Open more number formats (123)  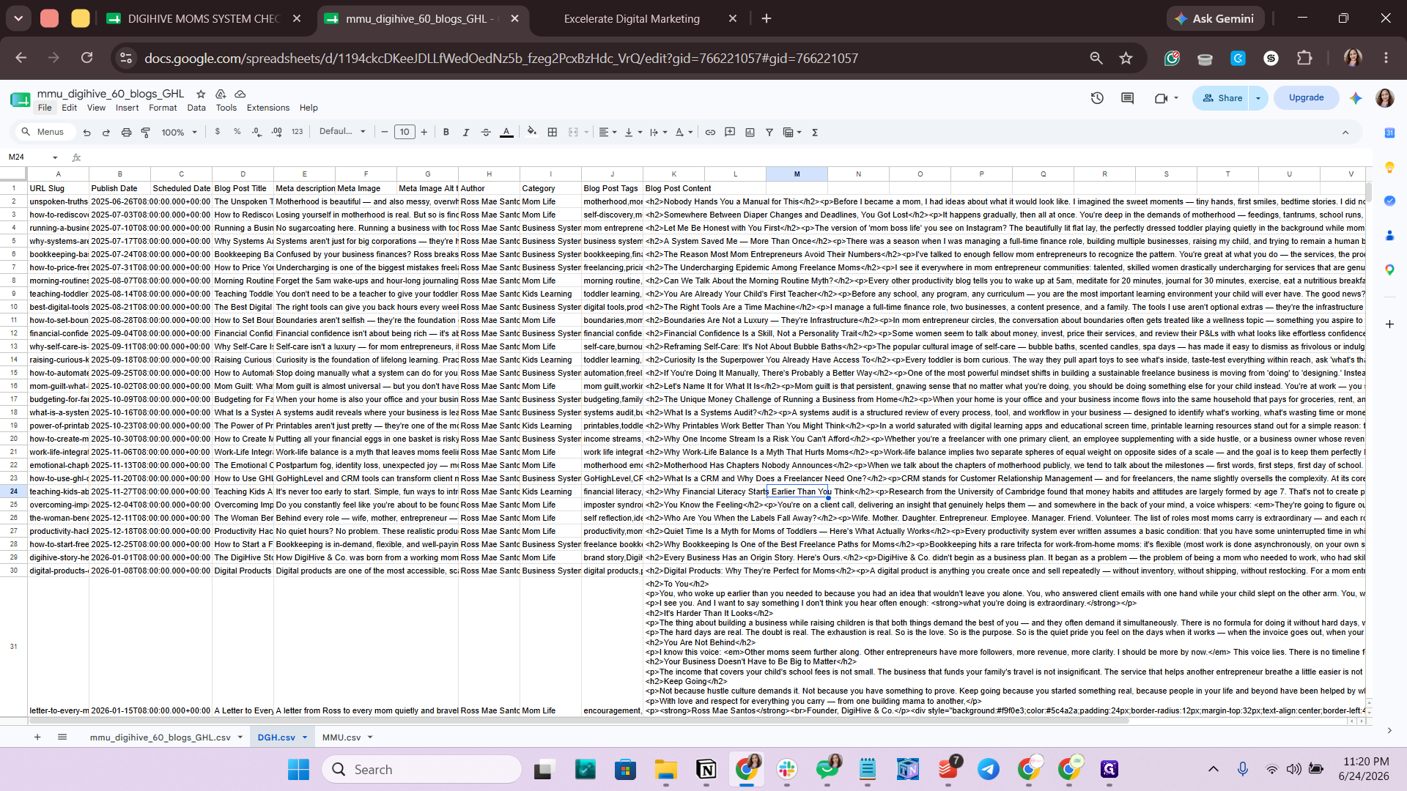coord(297,132)
